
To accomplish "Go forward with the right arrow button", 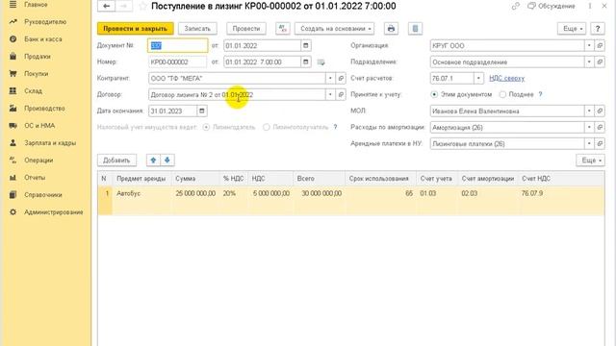I will (124, 7).
